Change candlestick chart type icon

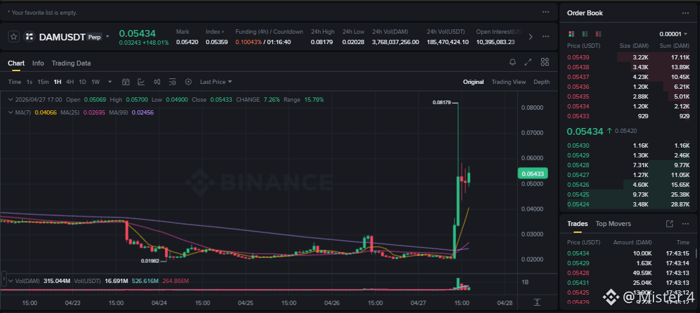(x=157, y=81)
